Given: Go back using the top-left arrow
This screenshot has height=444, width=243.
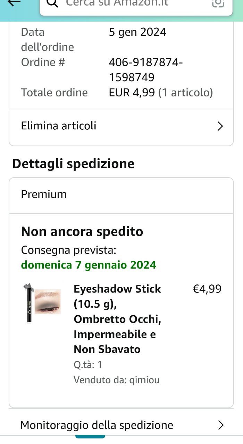Looking at the screenshot, I should [x=14, y=3].
